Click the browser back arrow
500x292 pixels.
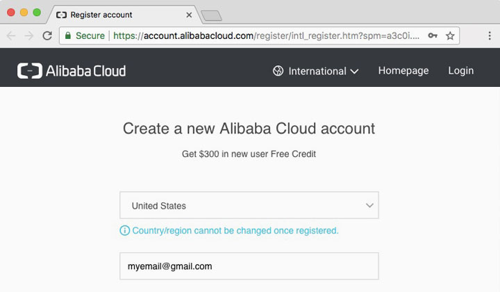pos(11,35)
